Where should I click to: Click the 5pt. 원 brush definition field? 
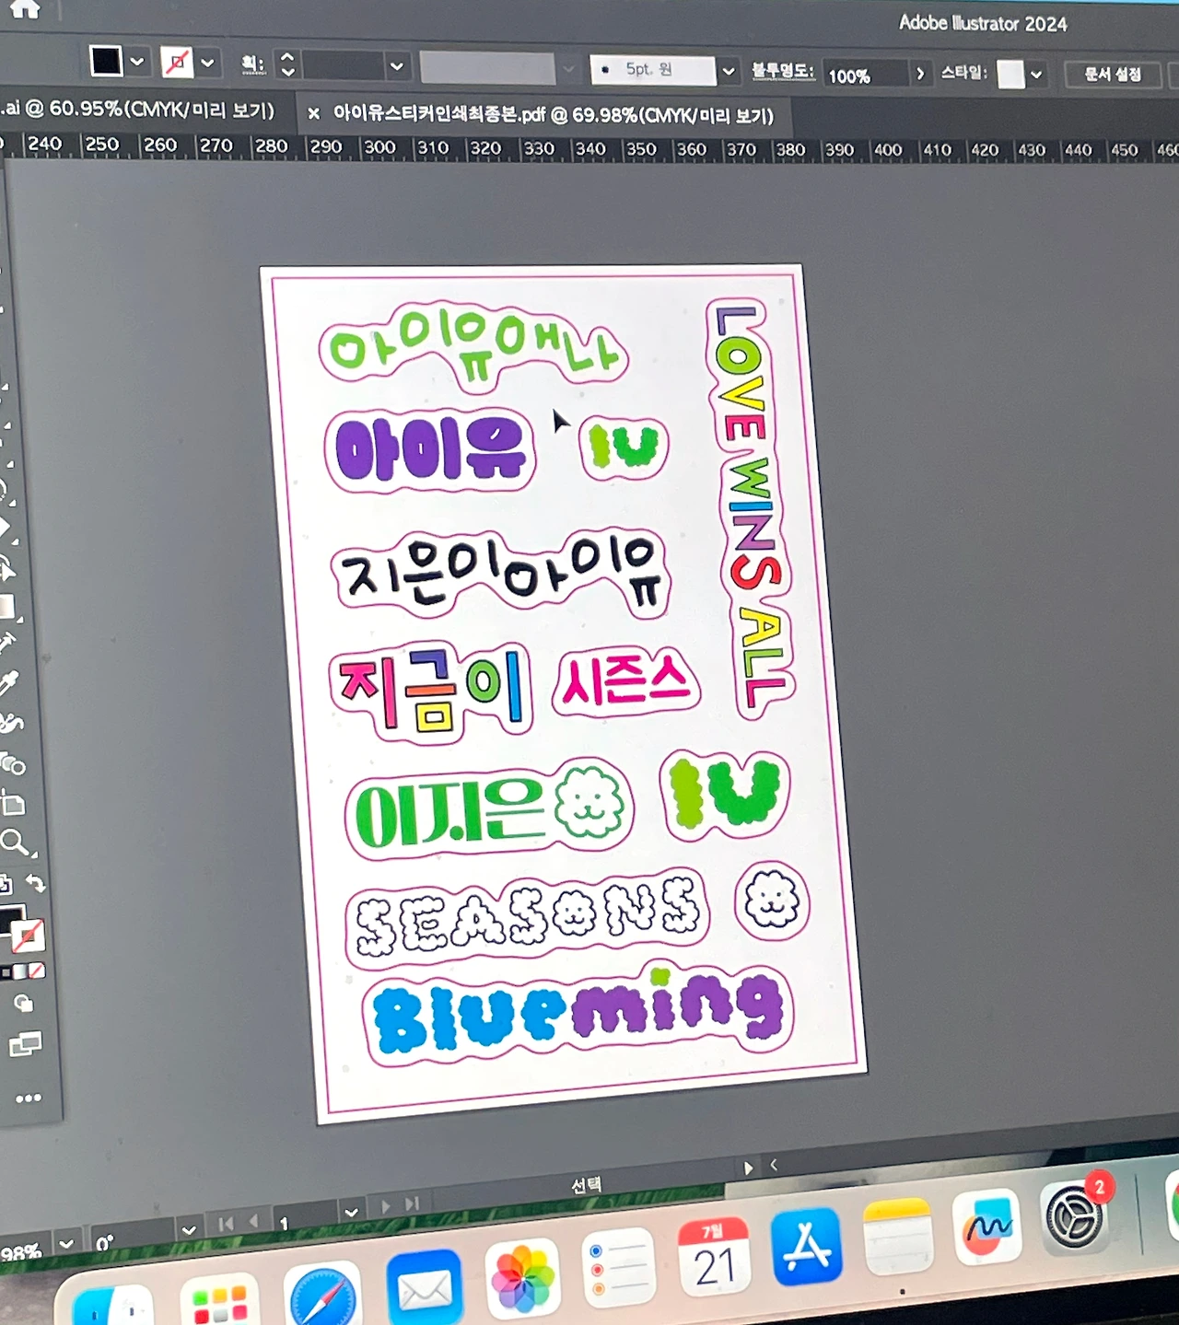[652, 70]
